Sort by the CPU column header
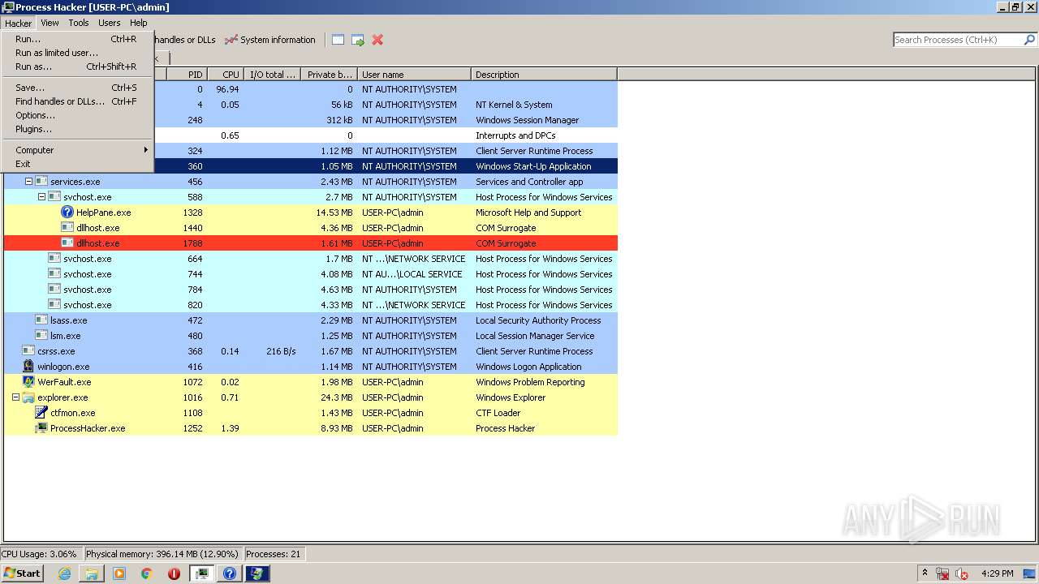Screen dimensions: 1039x584 click(226, 75)
